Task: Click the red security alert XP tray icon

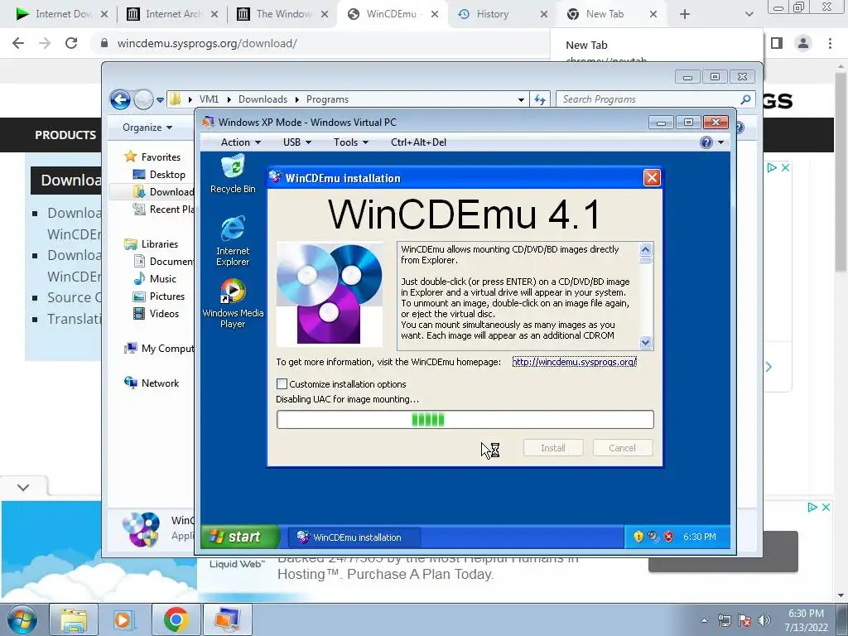Action: [x=669, y=537]
